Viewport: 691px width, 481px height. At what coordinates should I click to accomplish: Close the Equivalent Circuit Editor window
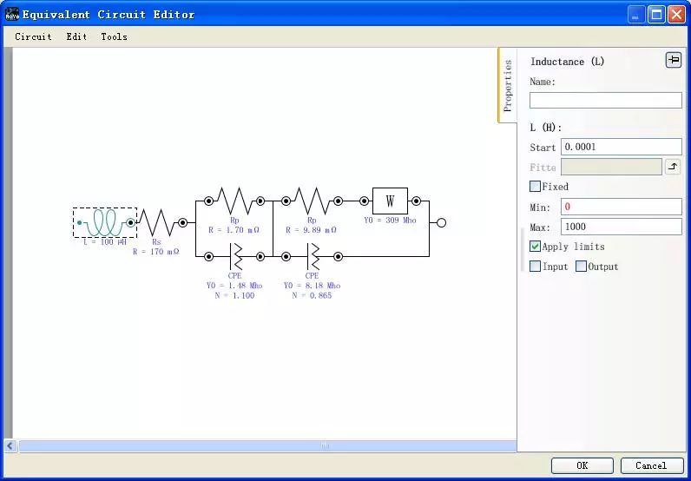click(x=676, y=15)
